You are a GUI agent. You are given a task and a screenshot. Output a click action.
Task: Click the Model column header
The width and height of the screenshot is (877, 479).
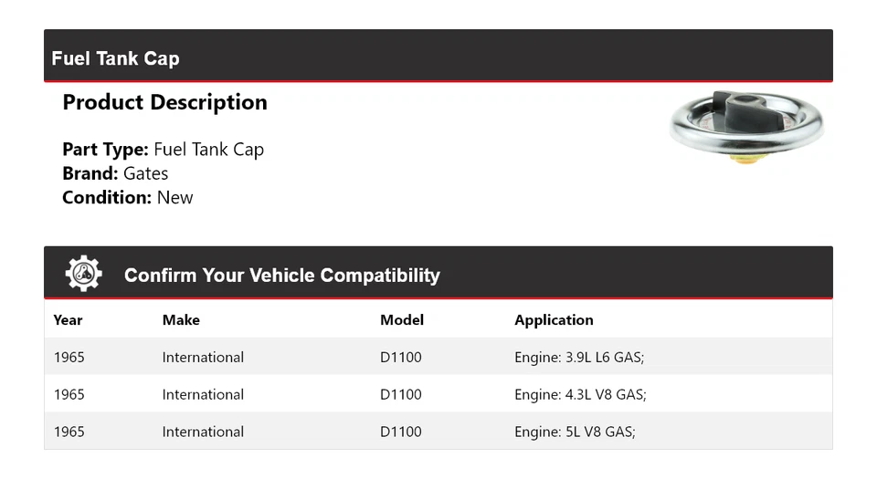point(402,320)
